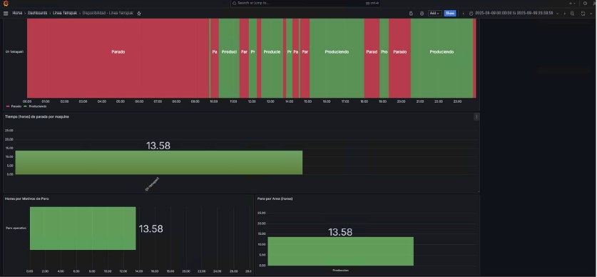This screenshot has height=277, width=597.
Task: Open dashboard settings gear icon
Action: (x=422, y=14)
